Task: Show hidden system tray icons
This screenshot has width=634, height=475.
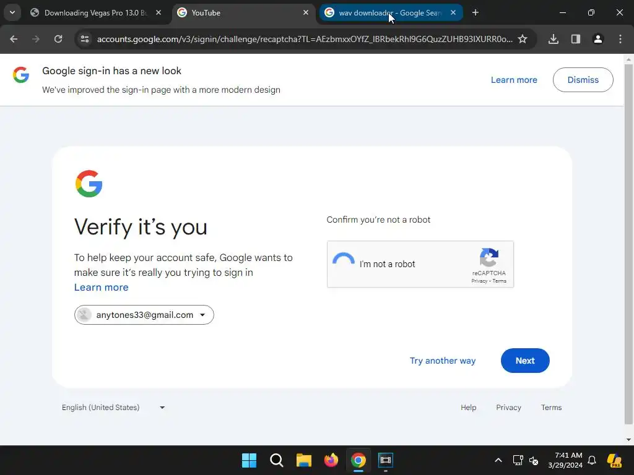Action: (498, 460)
